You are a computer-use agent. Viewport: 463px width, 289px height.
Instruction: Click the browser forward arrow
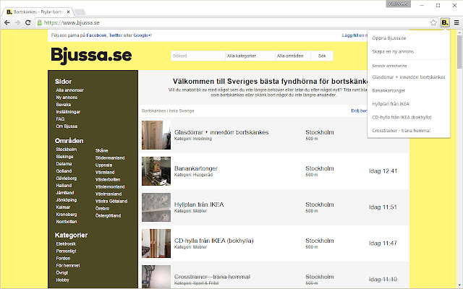click(x=17, y=22)
